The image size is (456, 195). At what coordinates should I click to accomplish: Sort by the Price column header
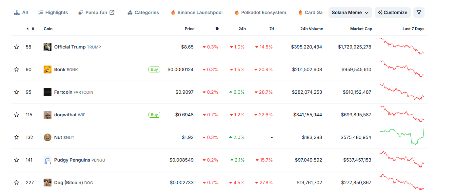189,29
